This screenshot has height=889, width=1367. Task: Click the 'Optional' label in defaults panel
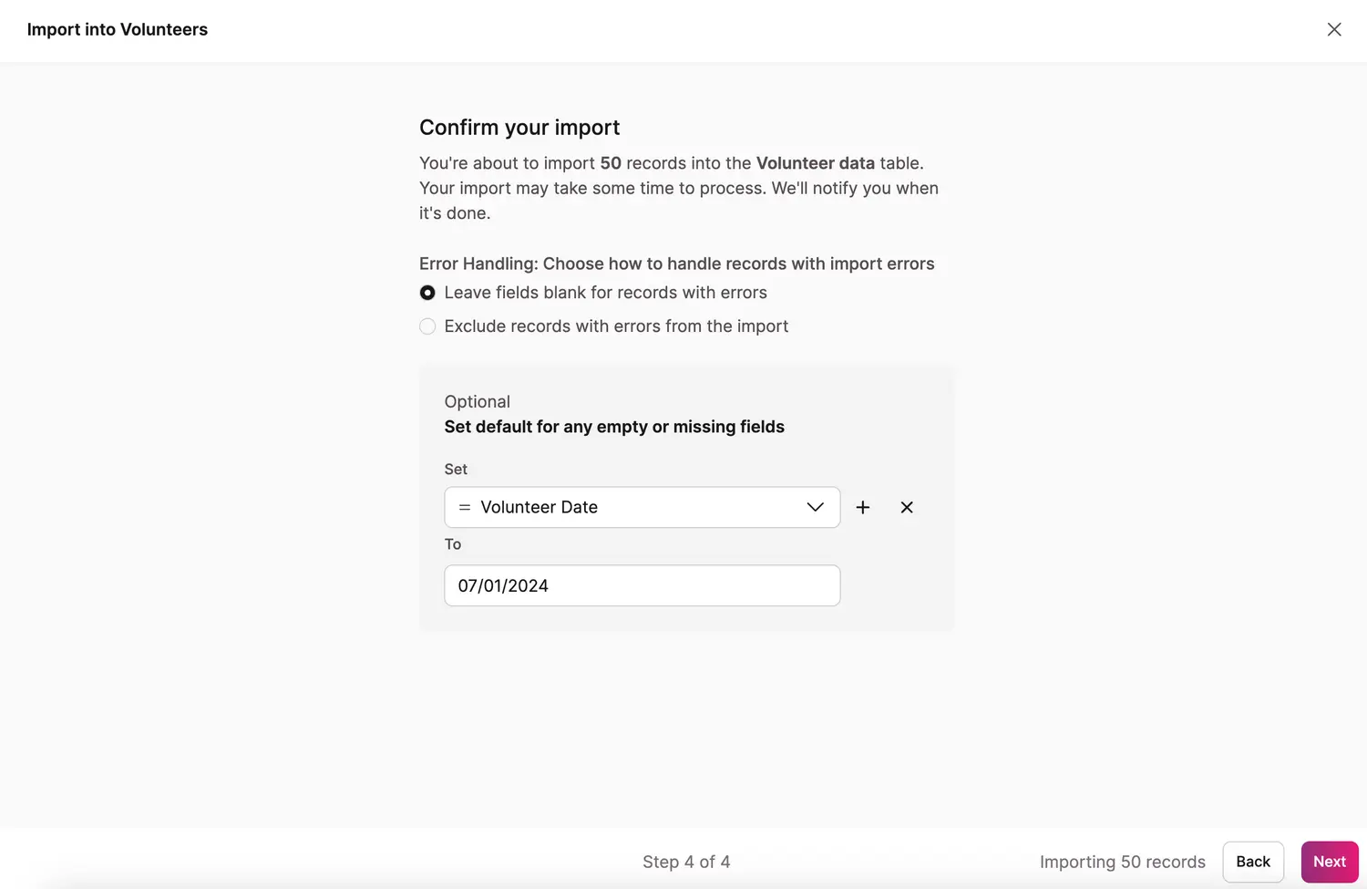(477, 402)
